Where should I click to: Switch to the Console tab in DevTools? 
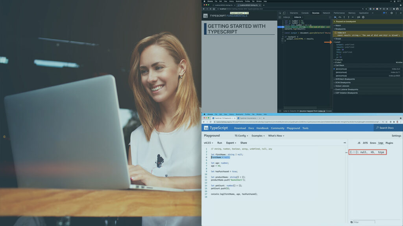coord(305,13)
